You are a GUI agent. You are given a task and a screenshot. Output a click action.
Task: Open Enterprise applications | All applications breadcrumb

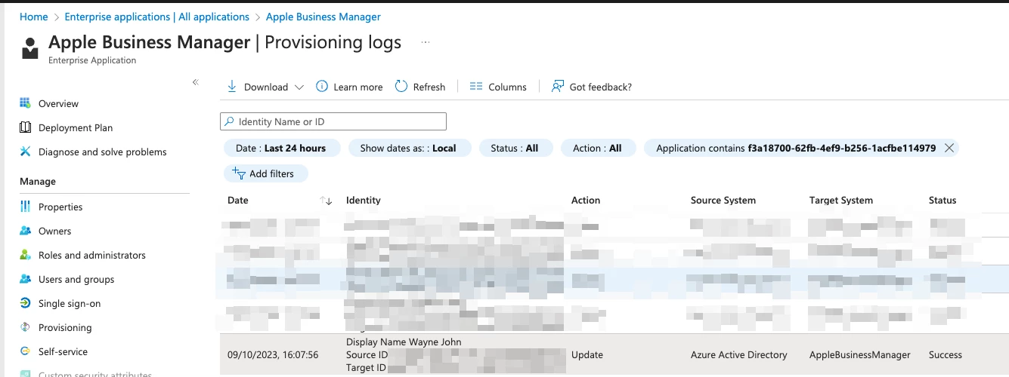point(157,17)
